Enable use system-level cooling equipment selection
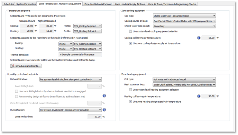Image resolution: width=238 pixels, height=135 pixels. pos(130,31)
